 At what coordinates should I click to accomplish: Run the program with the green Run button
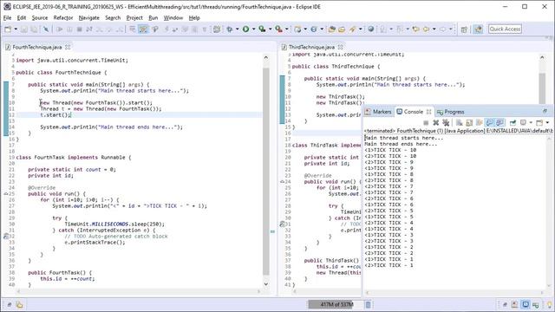pyautogui.click(x=245, y=29)
